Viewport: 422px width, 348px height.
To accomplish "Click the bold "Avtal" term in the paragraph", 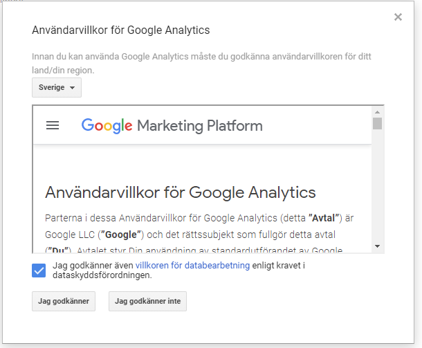I will (x=323, y=218).
